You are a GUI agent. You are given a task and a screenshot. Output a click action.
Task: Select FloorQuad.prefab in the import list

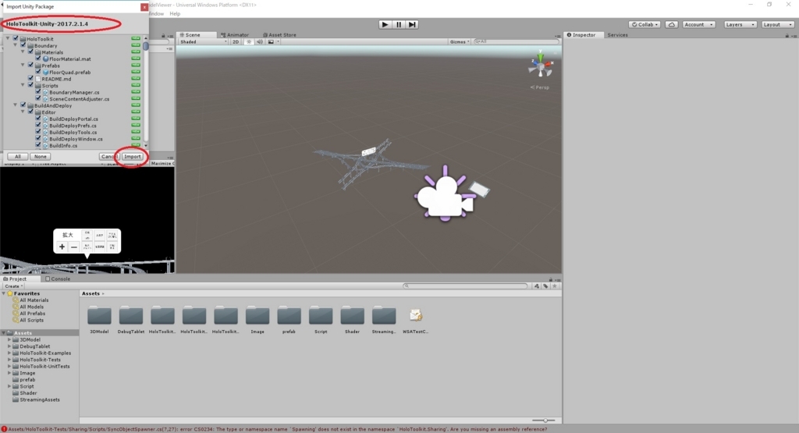pyautogui.click(x=69, y=73)
